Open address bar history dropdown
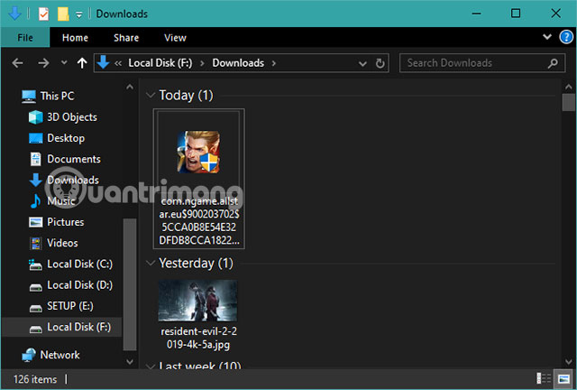 (362, 64)
